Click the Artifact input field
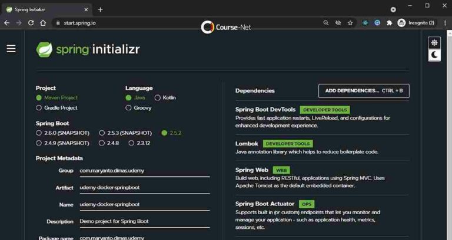Image resolution: width=452 pixels, height=240 pixels. 144,188
